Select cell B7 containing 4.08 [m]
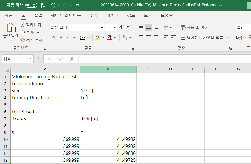 pos(108,118)
